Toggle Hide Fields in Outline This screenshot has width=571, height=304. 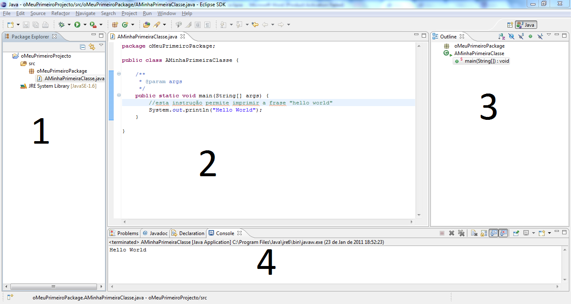click(x=511, y=36)
